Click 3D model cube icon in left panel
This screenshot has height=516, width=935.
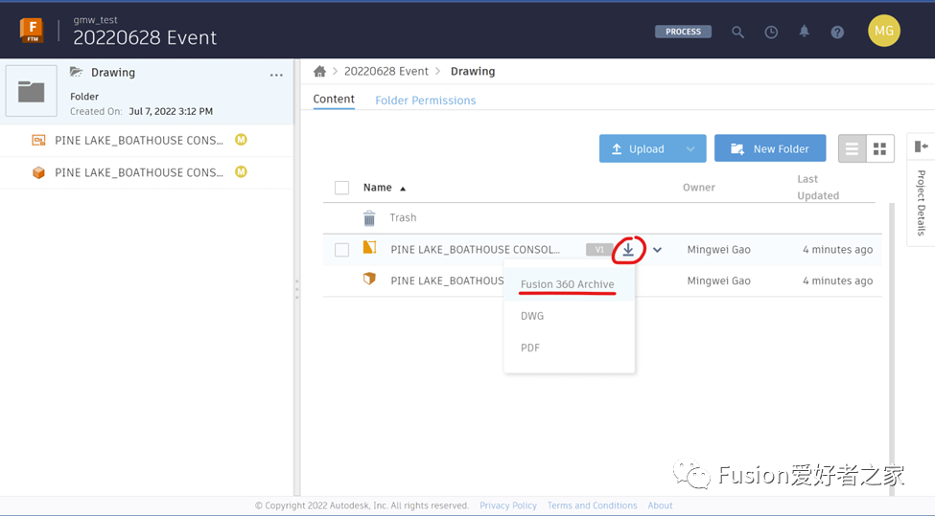(38, 172)
